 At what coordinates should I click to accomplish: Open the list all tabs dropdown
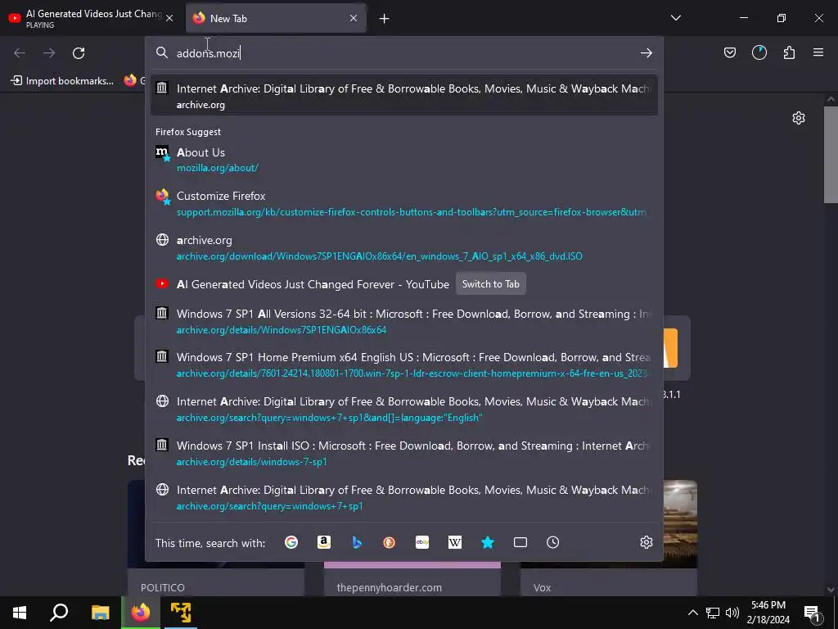[x=675, y=18]
